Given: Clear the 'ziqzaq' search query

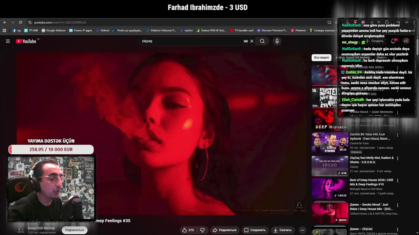Looking at the screenshot, I should tap(252, 41).
